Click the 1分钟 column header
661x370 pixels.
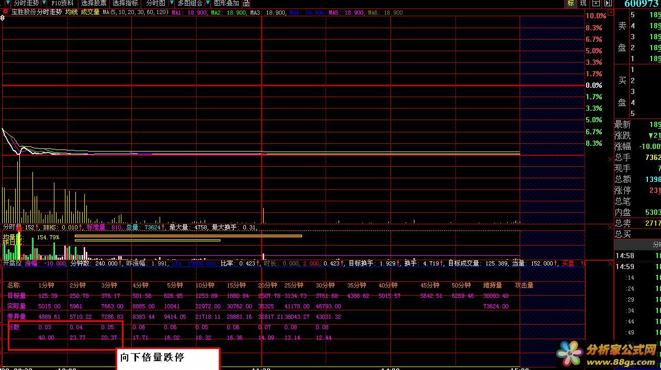(46, 285)
